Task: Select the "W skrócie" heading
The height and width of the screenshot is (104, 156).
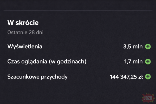Action: pyautogui.click(x=23, y=23)
